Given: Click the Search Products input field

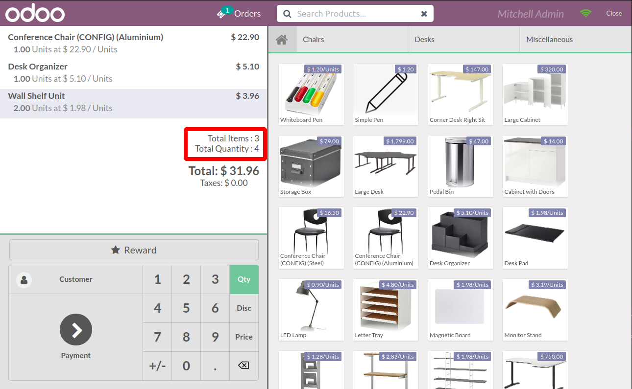Looking at the screenshot, I should (355, 14).
